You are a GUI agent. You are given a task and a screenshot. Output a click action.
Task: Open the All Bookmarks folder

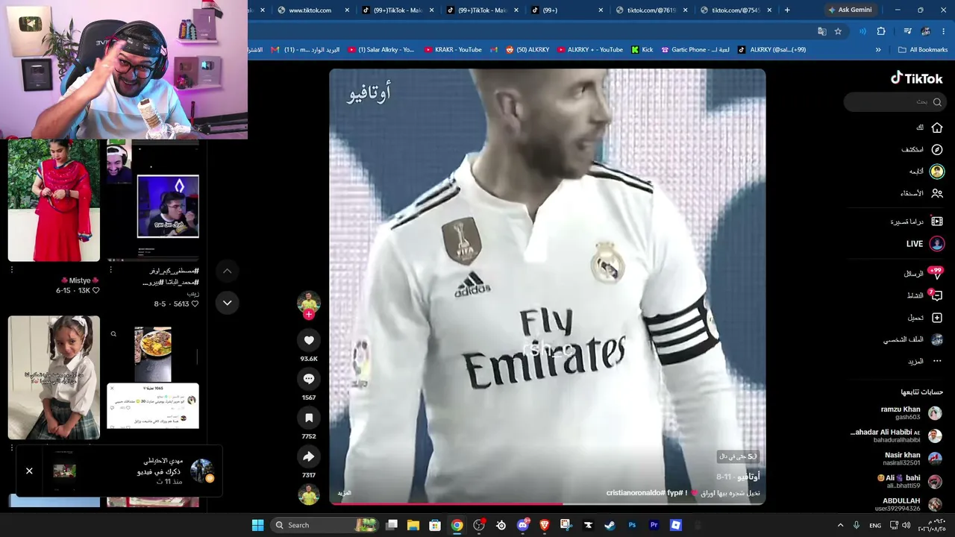923,50
